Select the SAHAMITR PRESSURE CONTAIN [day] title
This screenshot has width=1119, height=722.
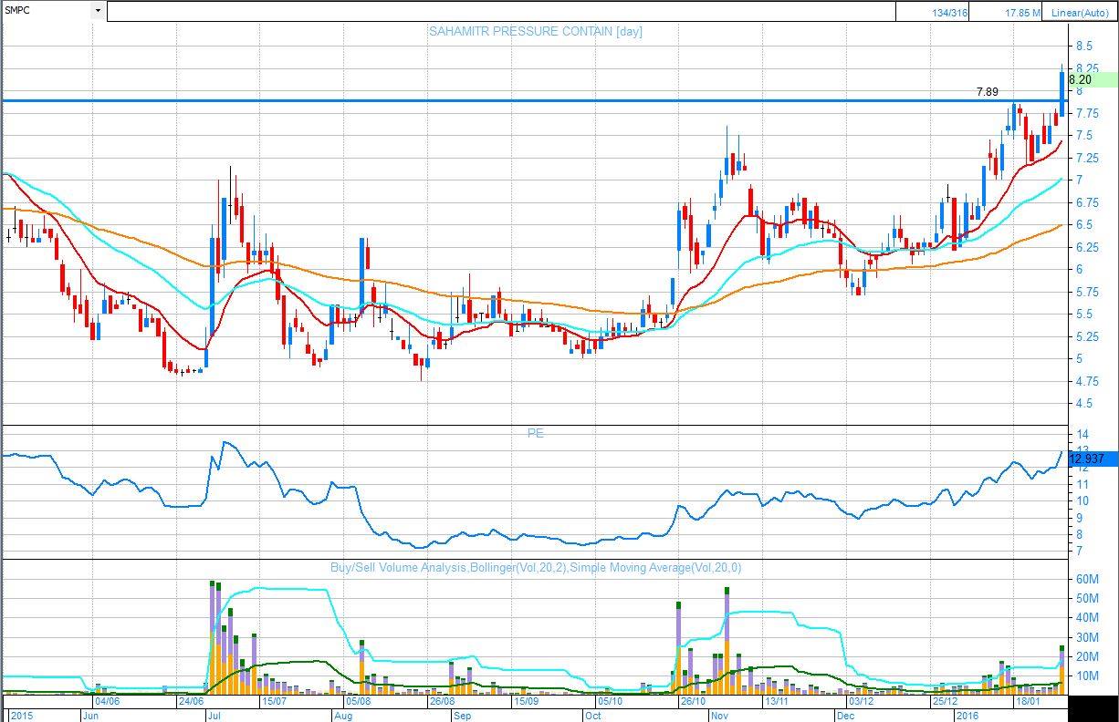[535, 32]
